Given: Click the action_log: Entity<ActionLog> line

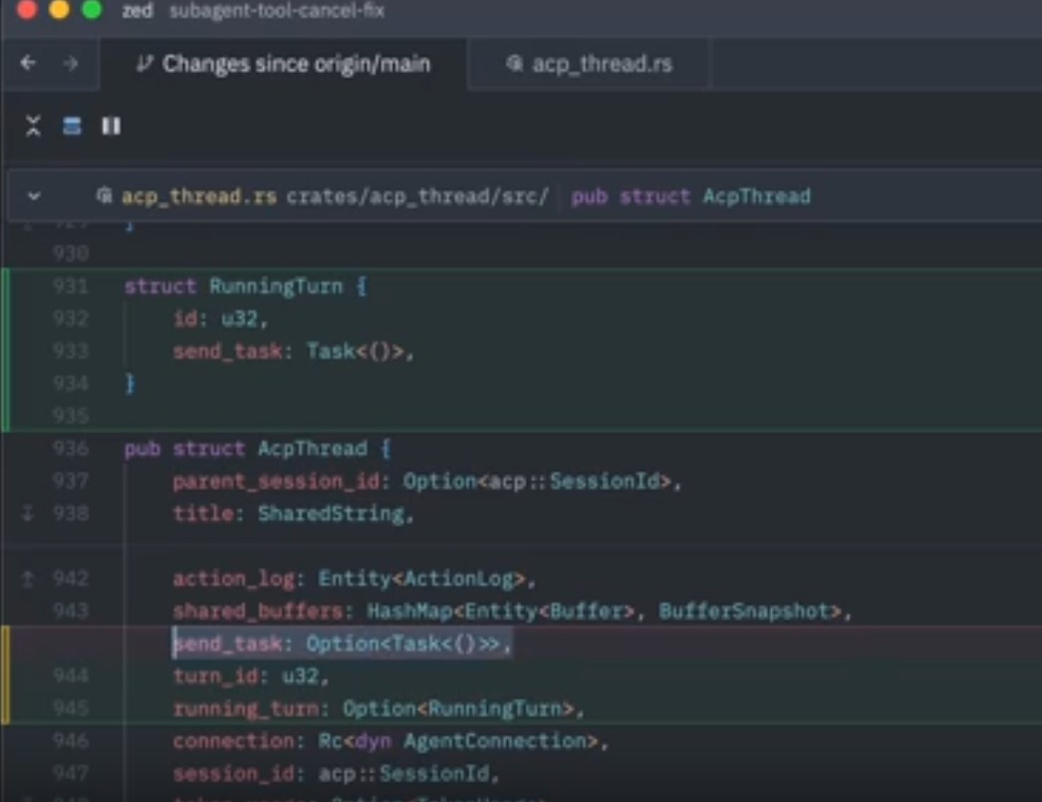Looking at the screenshot, I should tap(354, 579).
